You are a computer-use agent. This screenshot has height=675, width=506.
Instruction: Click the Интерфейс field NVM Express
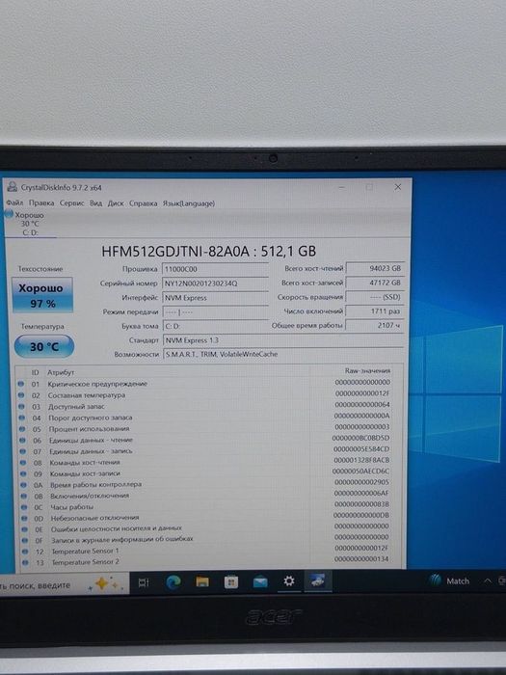[215, 297]
